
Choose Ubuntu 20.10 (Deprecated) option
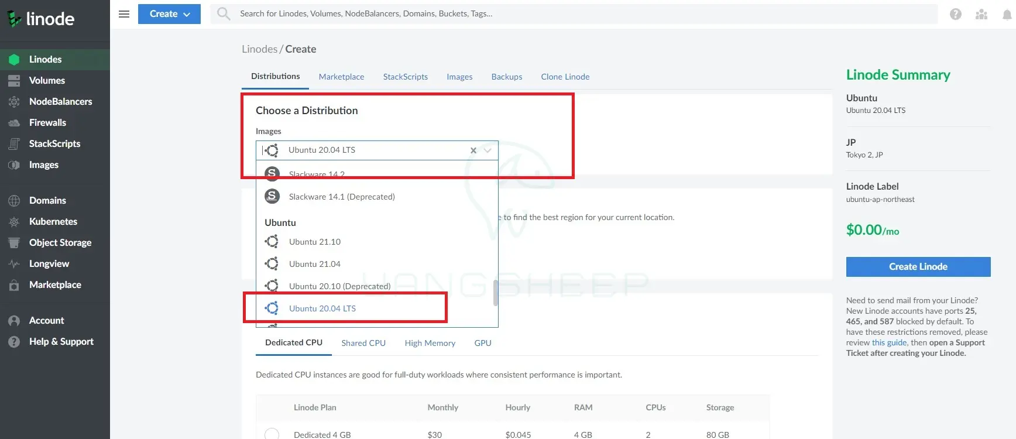pos(377,286)
